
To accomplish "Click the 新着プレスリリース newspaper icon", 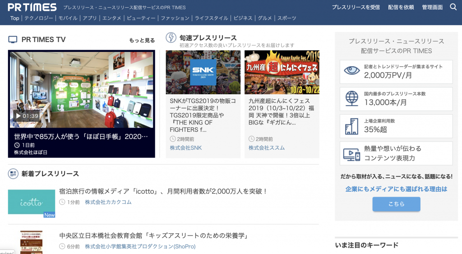I will pos(13,174).
